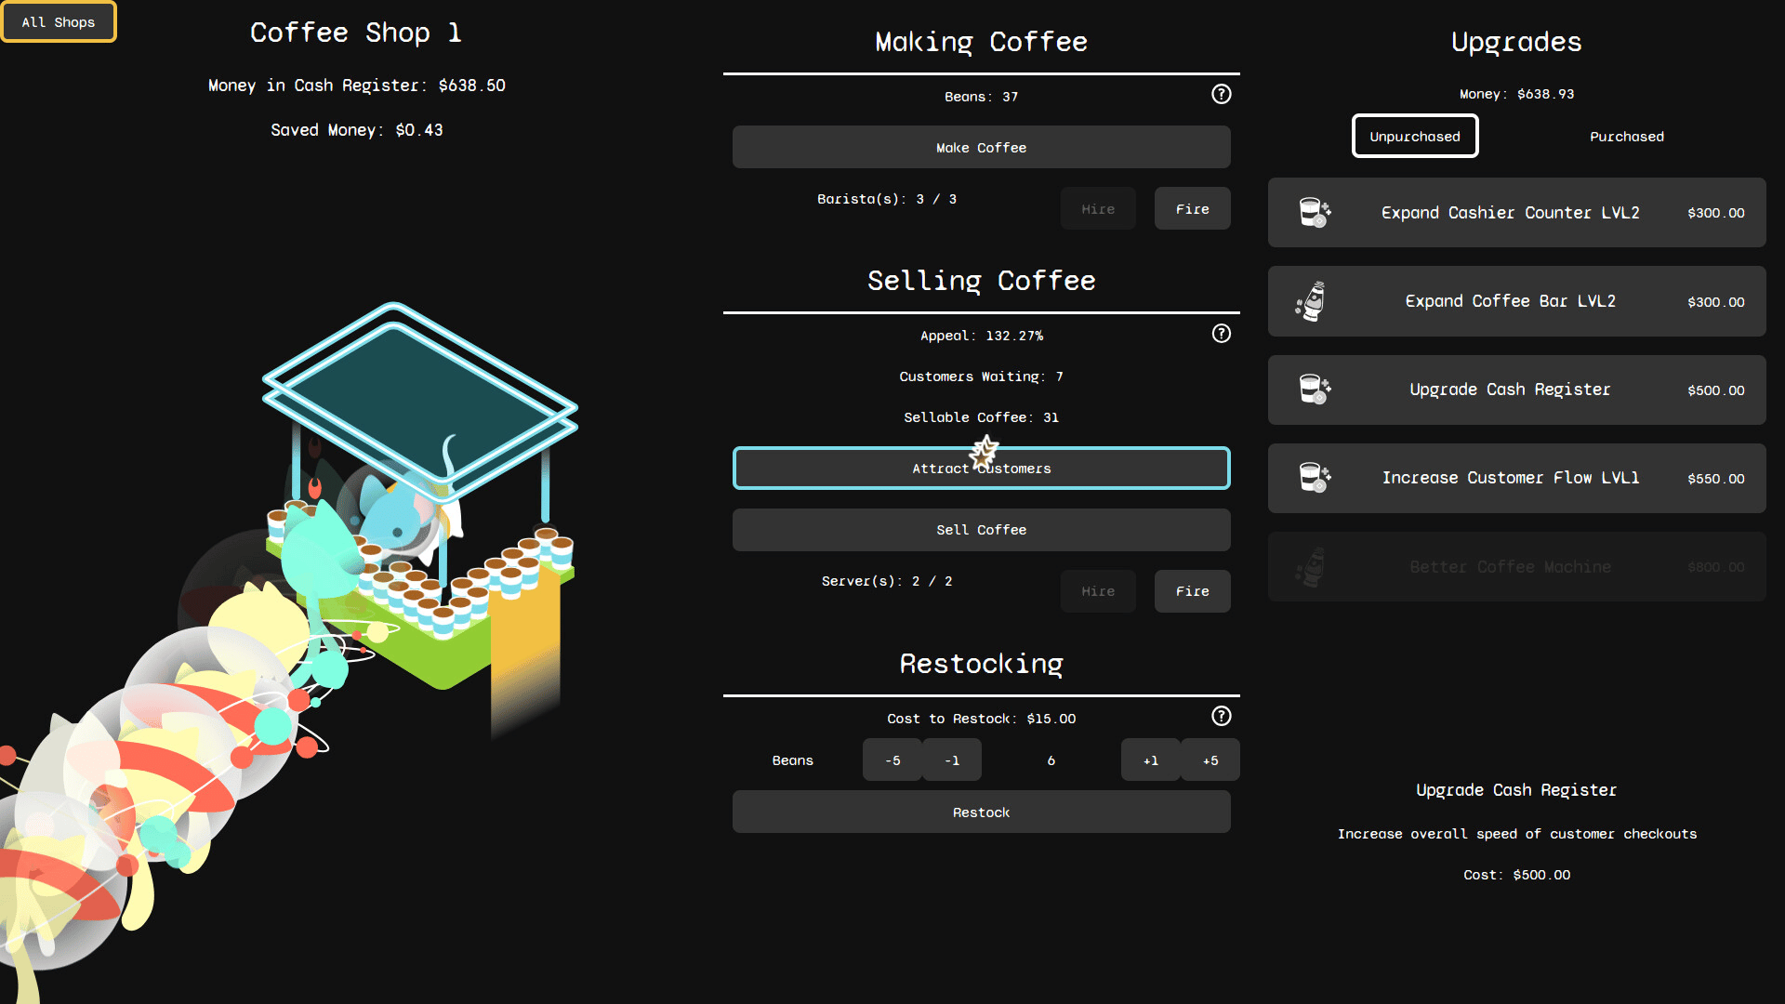
Task: Go back to All Shops
Action: 59,22
